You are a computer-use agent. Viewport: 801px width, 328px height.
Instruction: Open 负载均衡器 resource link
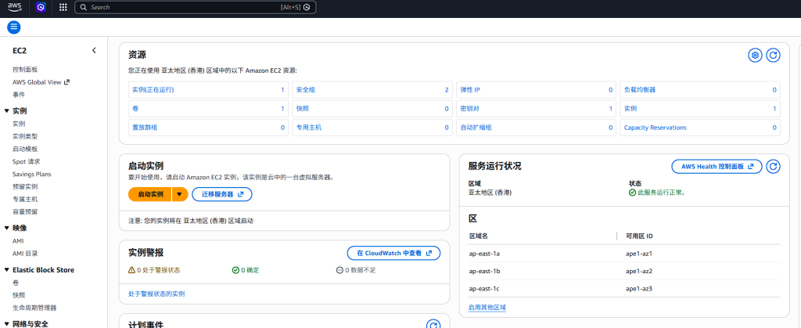[640, 90]
